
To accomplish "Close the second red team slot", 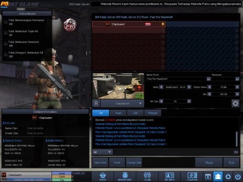I will point(163,30).
